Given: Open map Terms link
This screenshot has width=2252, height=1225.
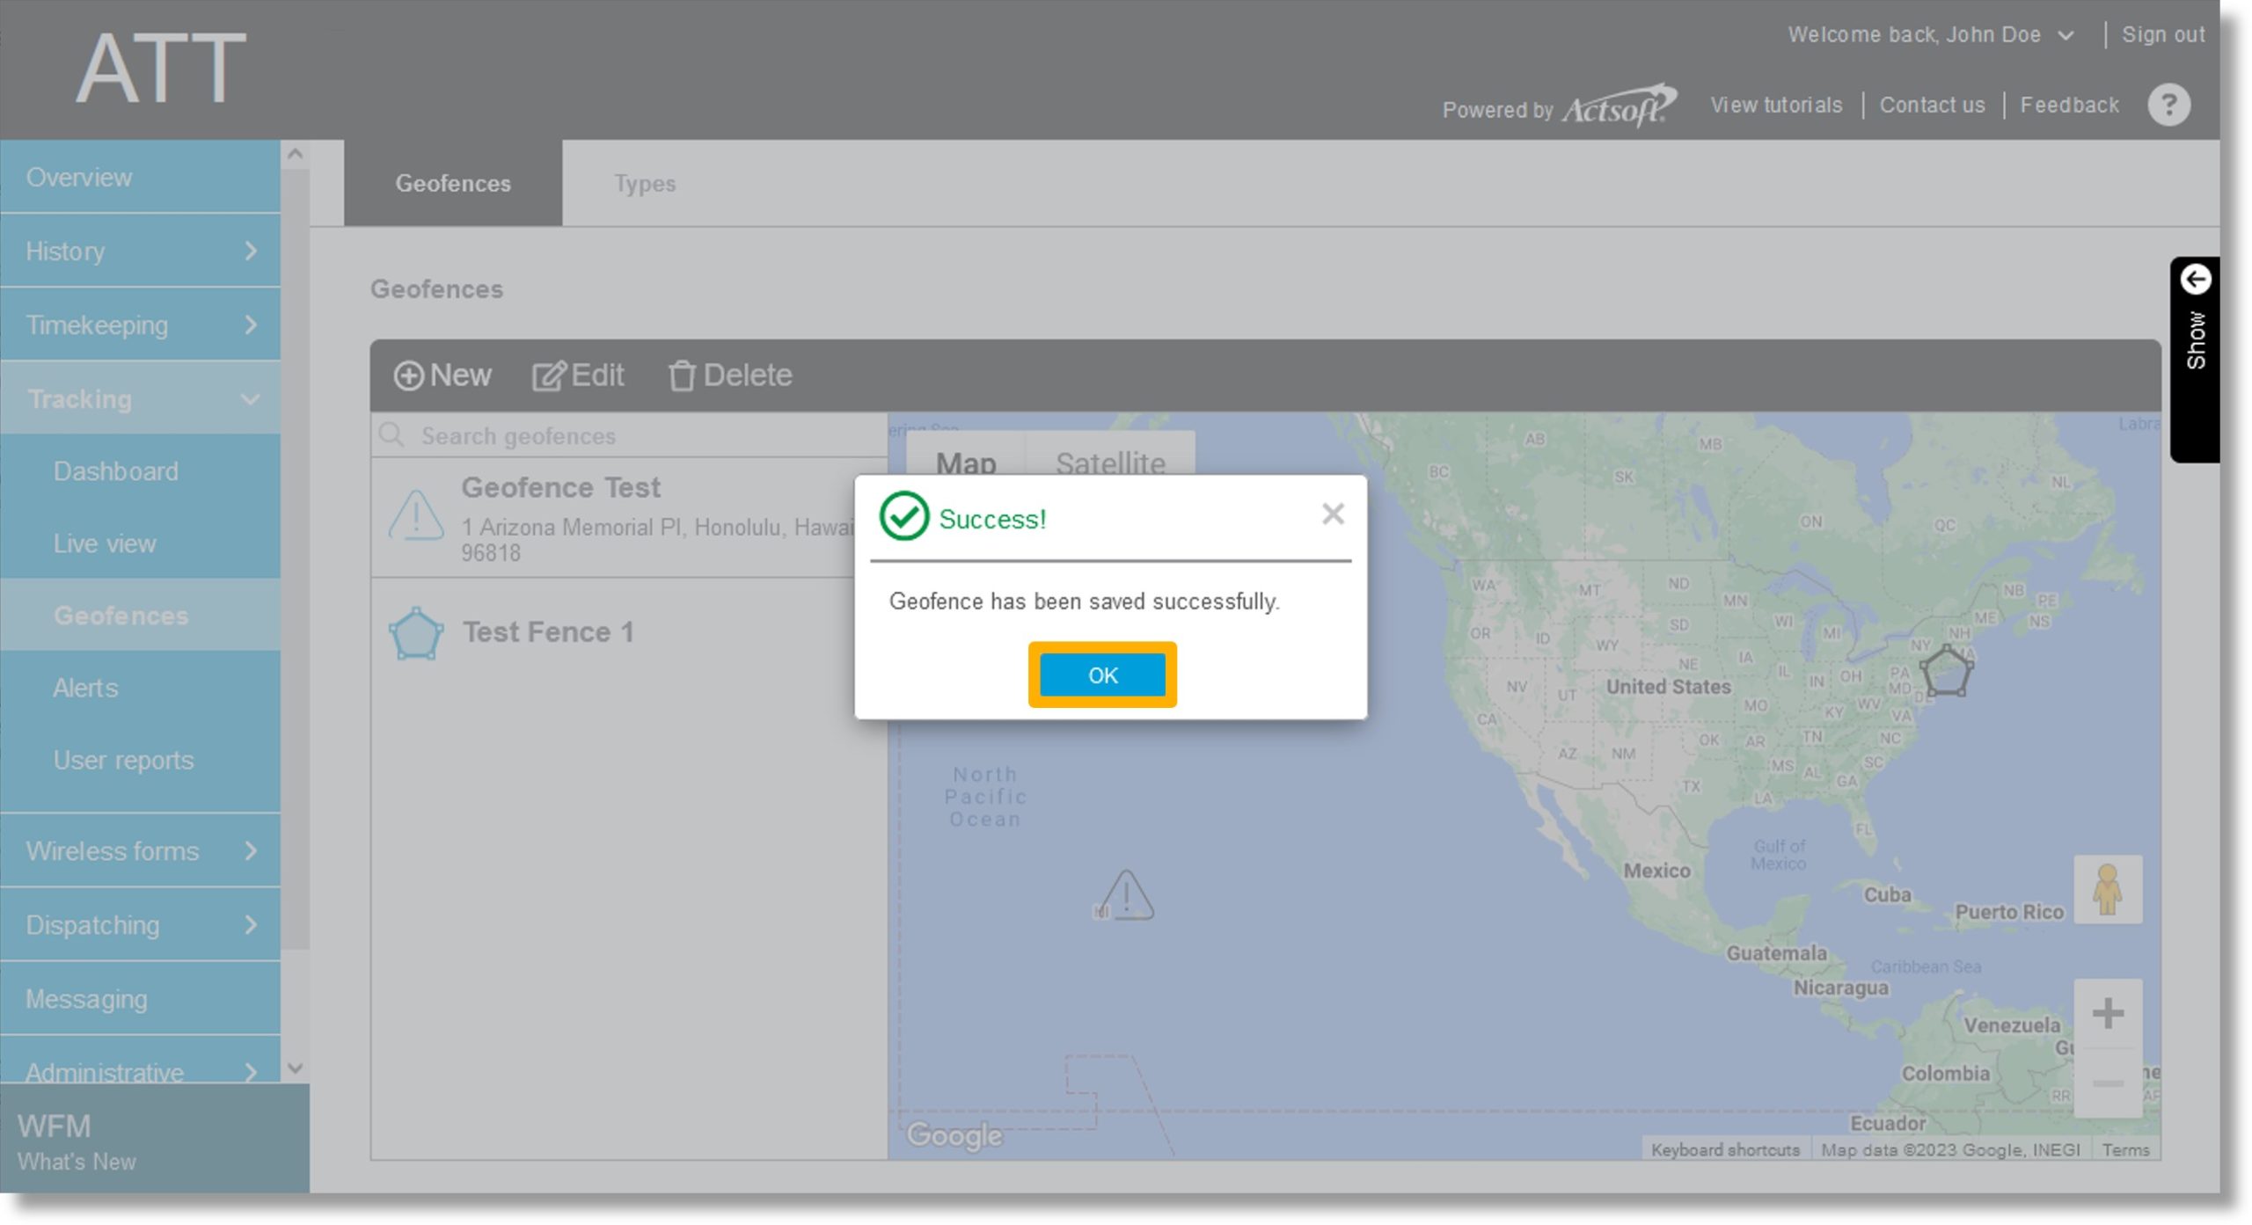Looking at the screenshot, I should [2125, 1150].
